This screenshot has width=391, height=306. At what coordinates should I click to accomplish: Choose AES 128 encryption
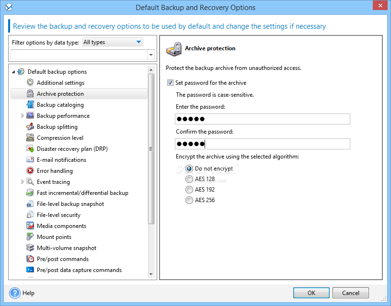click(x=189, y=179)
